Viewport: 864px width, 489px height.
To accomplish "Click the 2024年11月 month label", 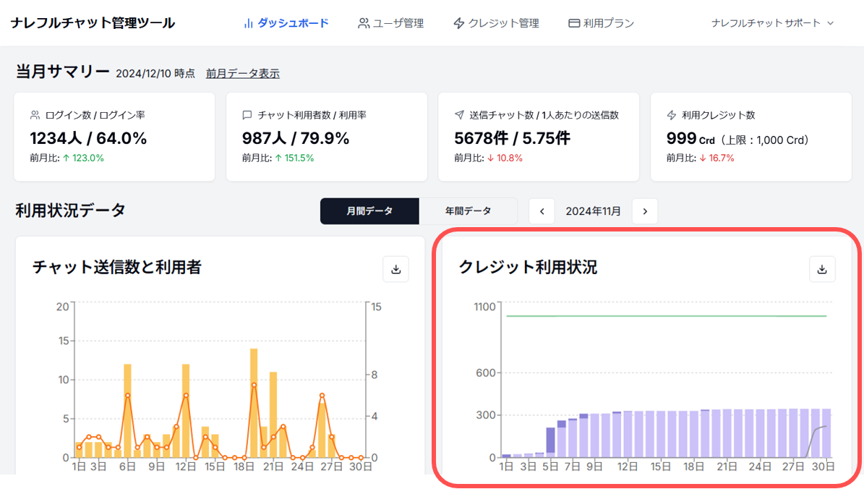I will 593,211.
